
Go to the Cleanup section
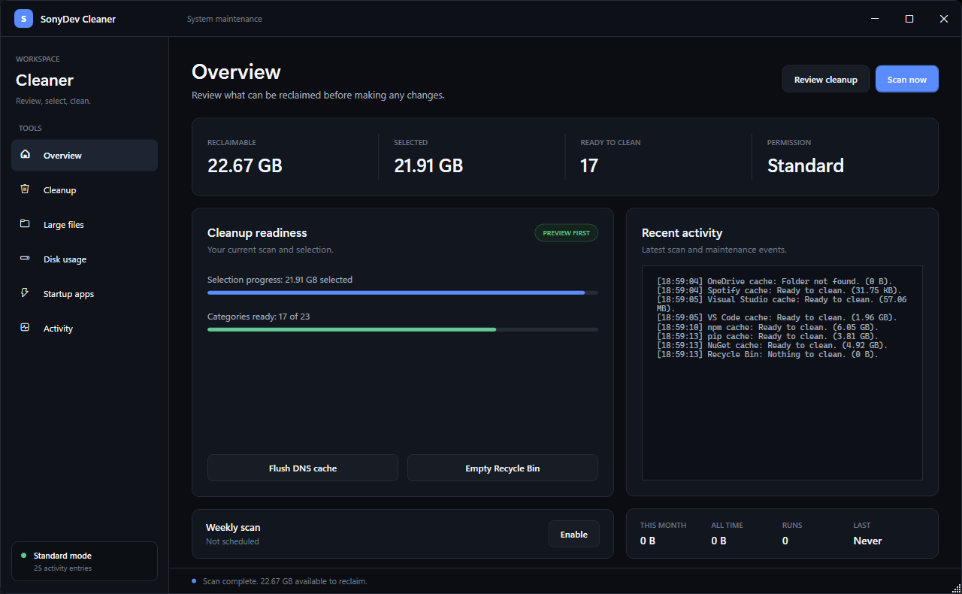[84, 189]
